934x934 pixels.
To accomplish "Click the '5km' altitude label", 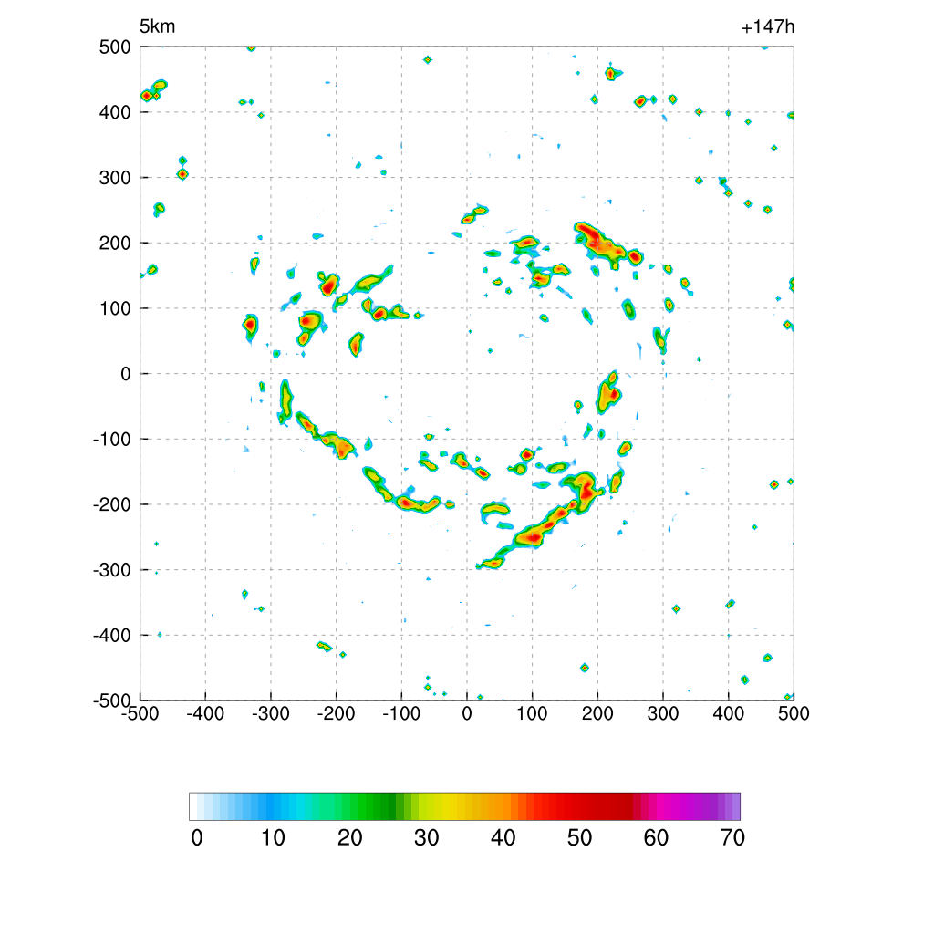I will (x=157, y=26).
